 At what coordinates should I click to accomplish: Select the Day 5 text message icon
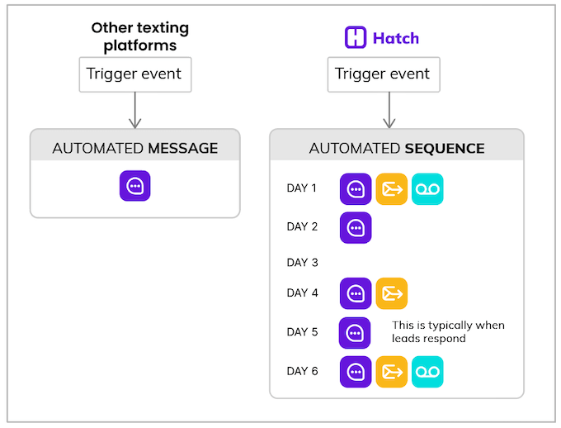pos(356,332)
